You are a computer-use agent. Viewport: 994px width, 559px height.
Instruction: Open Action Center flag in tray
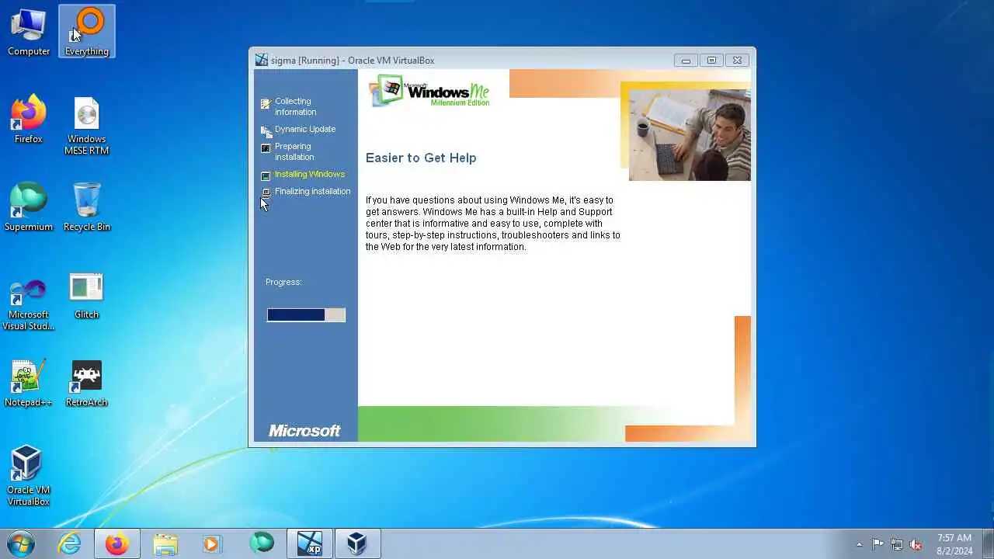pos(878,544)
